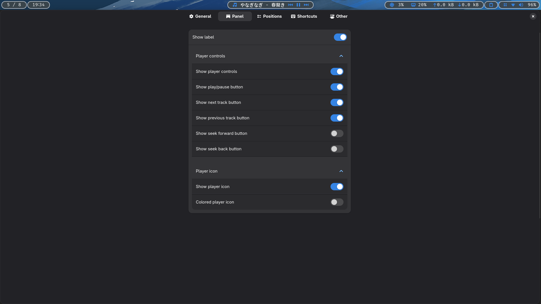Go to previous track in top bar
The height and width of the screenshot is (304, 541).
pos(291,5)
